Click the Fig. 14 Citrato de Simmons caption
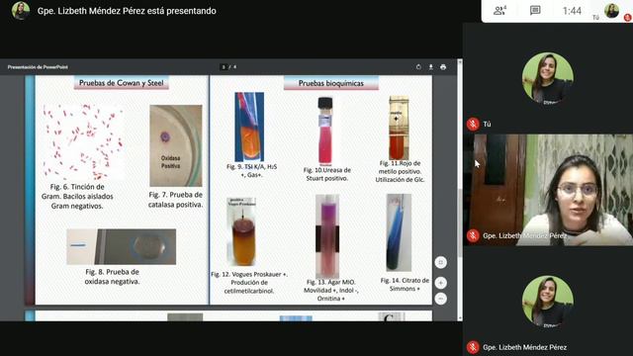 pos(405,284)
